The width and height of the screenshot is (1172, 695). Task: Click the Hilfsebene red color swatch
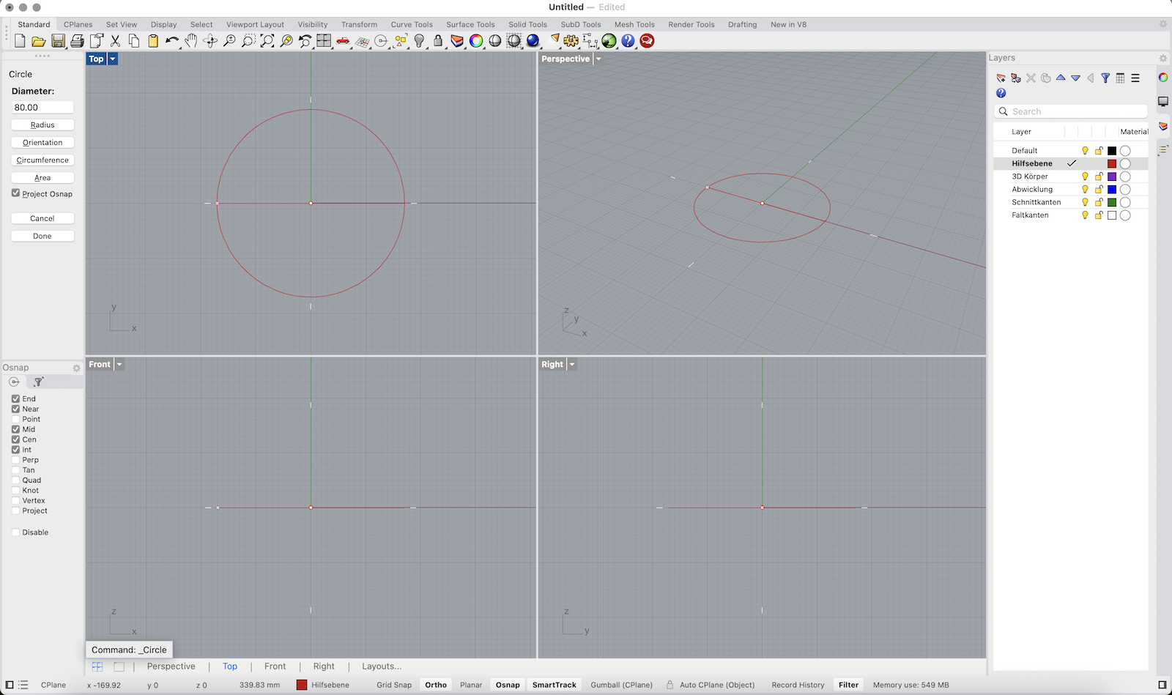click(x=1112, y=164)
